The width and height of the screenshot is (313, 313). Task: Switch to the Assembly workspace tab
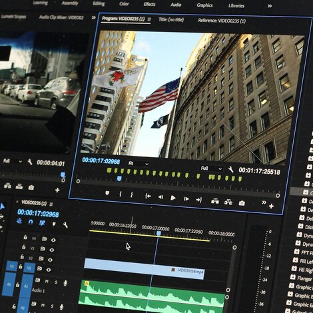70,3
